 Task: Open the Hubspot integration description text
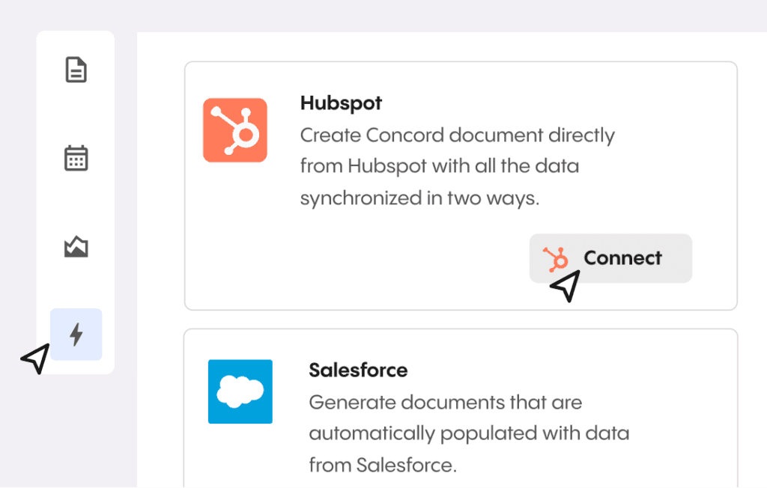[457, 165]
